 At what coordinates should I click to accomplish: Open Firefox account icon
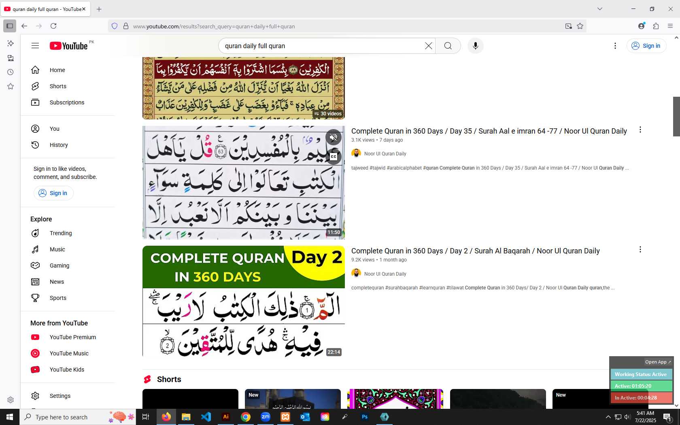coord(641,26)
